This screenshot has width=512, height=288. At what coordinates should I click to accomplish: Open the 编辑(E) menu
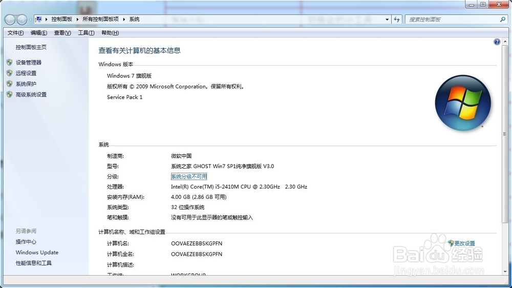[39, 33]
